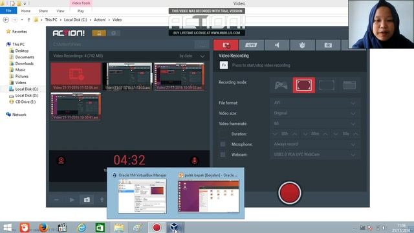The height and width of the screenshot is (233, 414).
Task: Open the green Store app on taskbar
Action: pyautogui.click(x=100, y=227)
